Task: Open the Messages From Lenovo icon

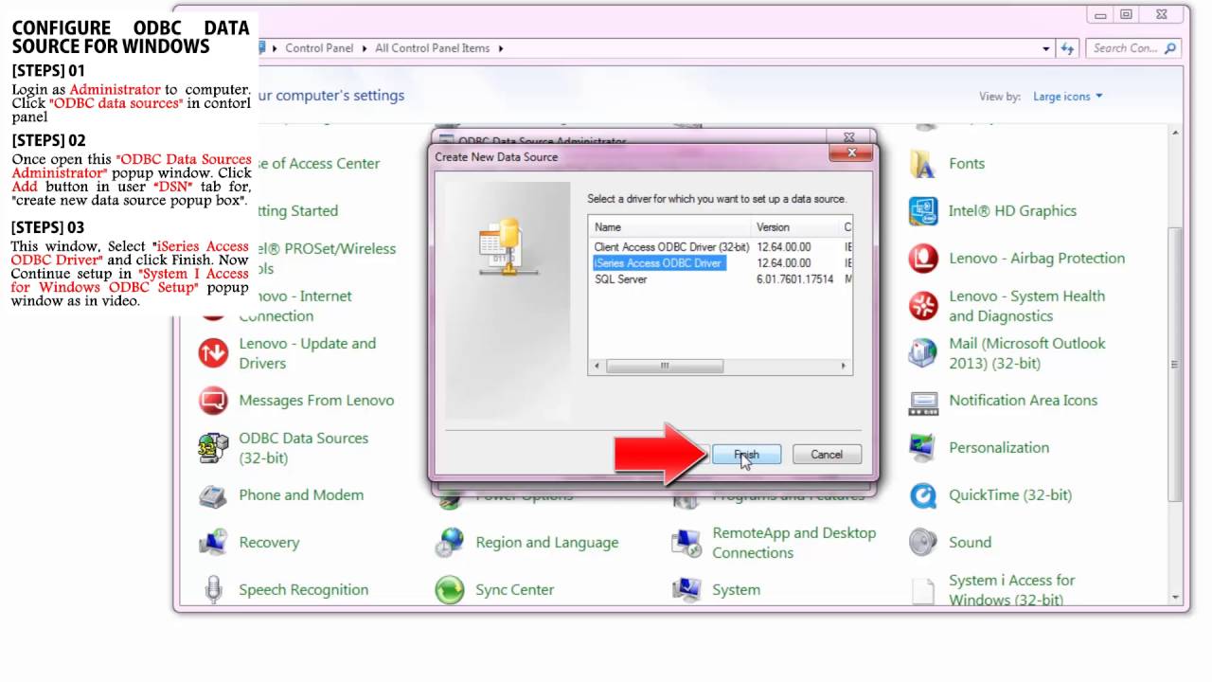Action: (x=213, y=401)
